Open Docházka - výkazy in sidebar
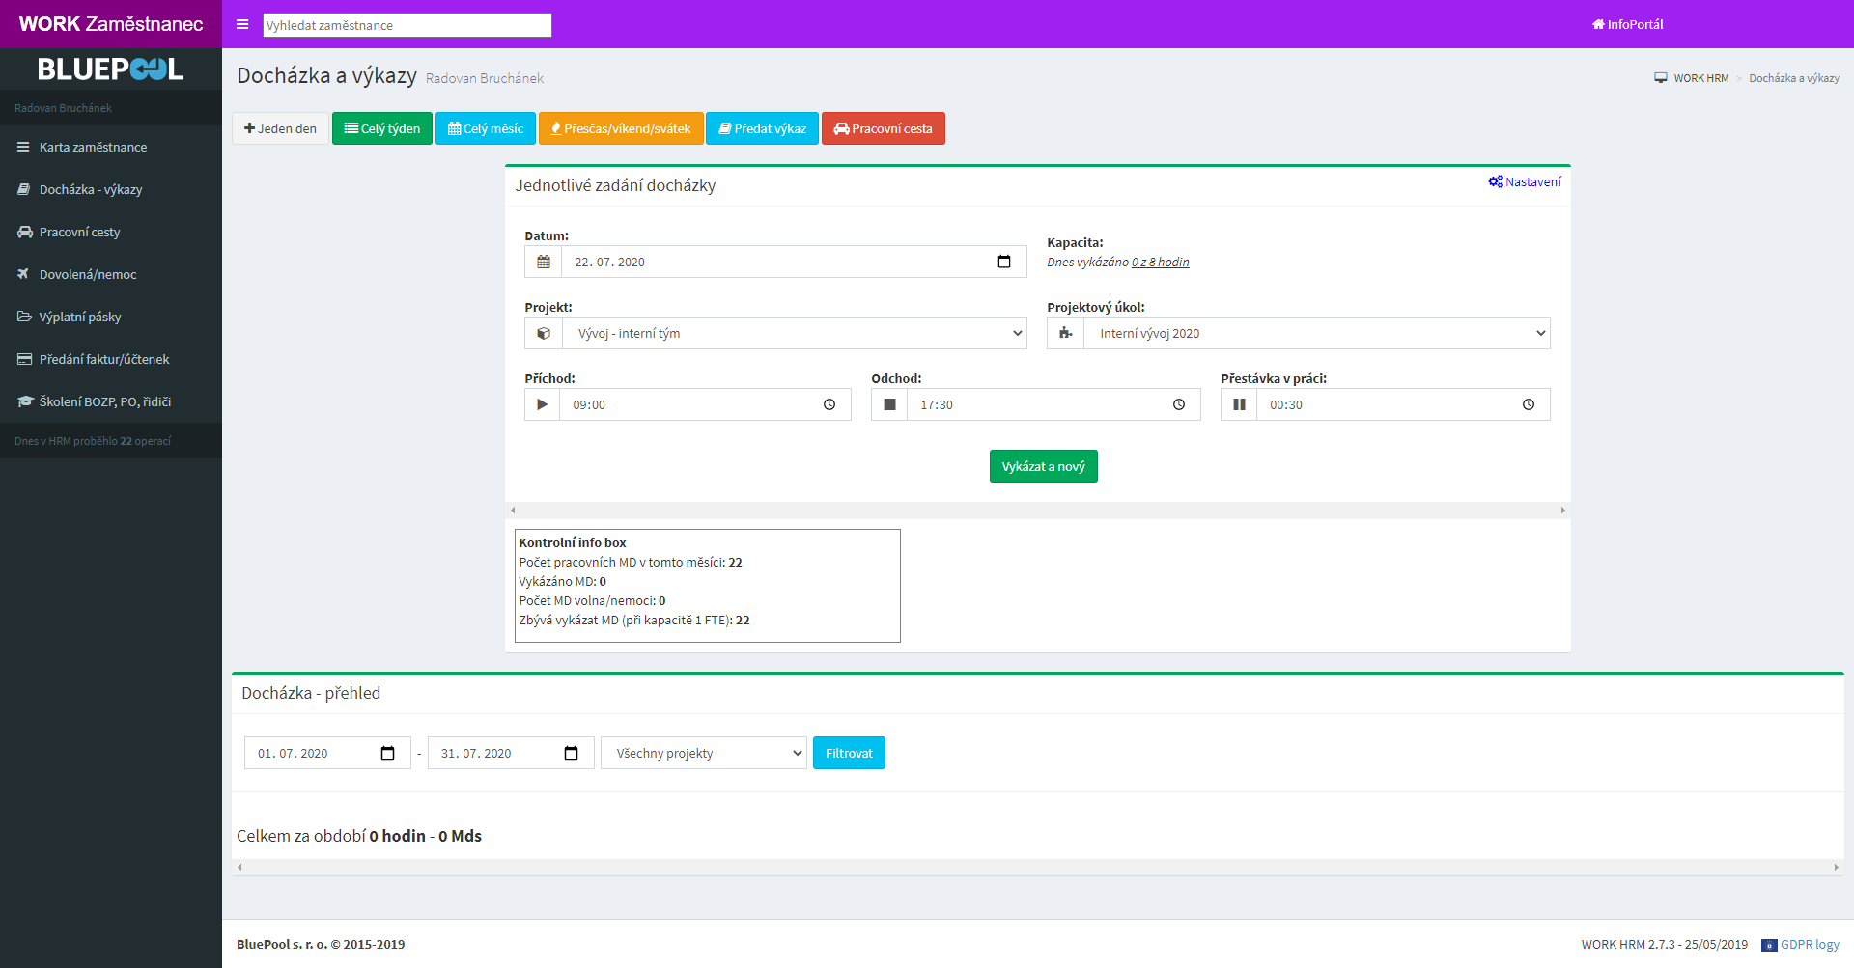Viewport: 1854px width, 968px height. (111, 189)
